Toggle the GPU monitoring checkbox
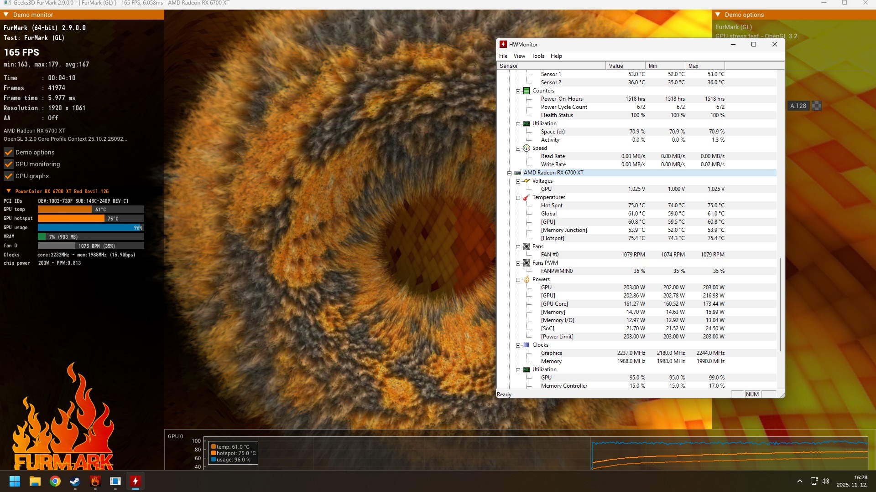The image size is (876, 492). (x=8, y=164)
